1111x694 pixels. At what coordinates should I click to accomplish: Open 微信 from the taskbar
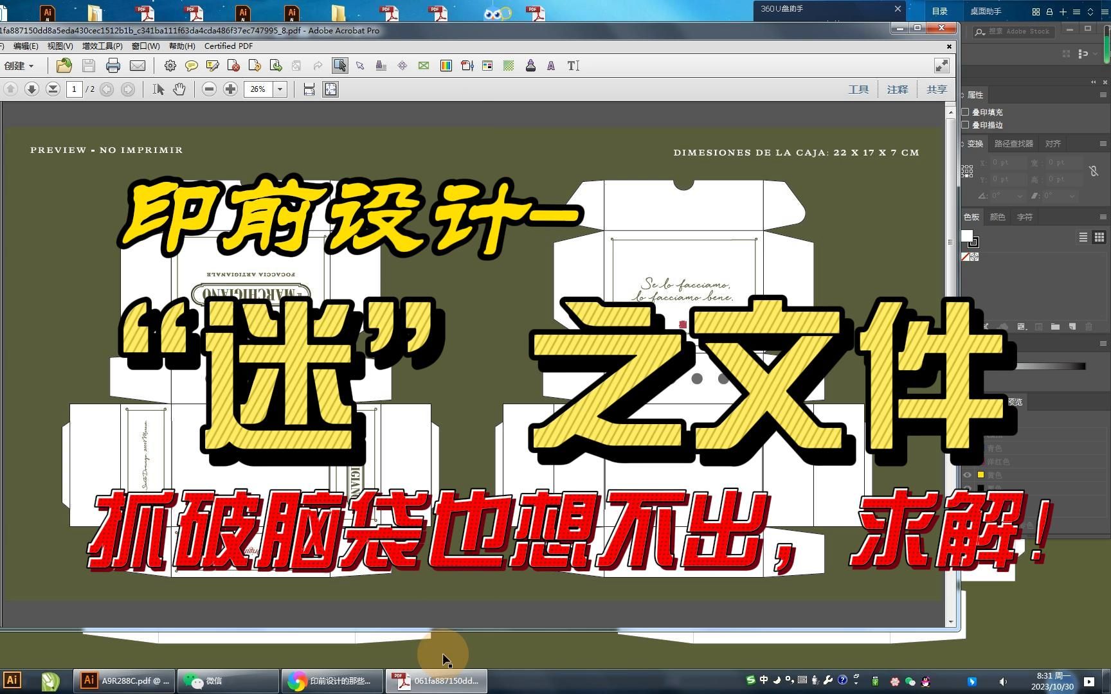228,681
